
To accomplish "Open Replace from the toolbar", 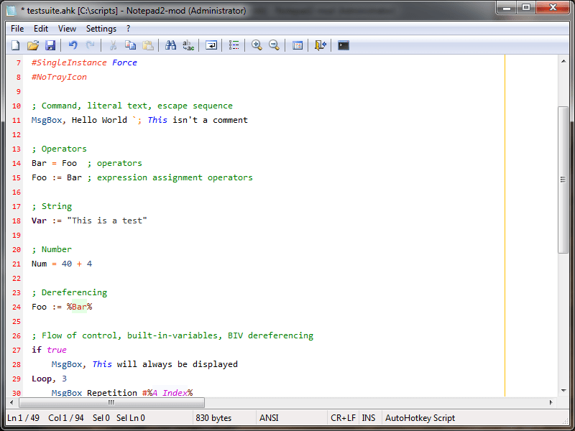I will 188,45.
